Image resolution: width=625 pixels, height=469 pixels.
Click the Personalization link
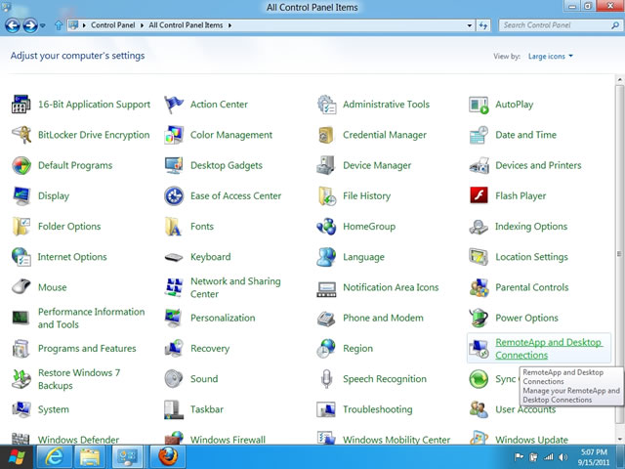point(223,318)
